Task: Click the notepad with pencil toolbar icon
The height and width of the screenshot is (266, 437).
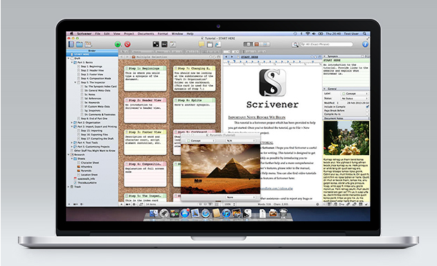Action: [173, 44]
